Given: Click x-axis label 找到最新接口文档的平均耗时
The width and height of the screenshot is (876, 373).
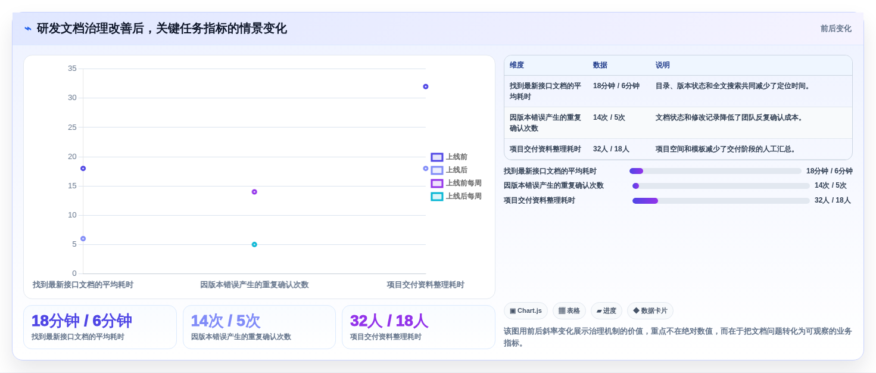Looking at the screenshot, I should coord(83,285).
